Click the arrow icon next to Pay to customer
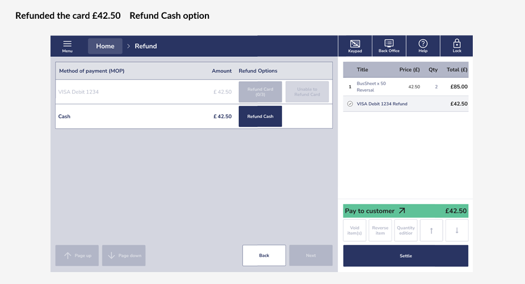 click(x=402, y=211)
